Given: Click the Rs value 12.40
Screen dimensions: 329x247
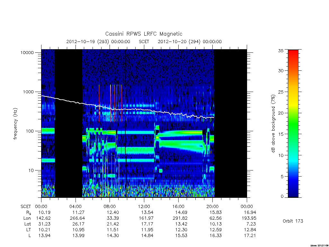Looking at the screenshot, I should pyautogui.click(x=113, y=212).
